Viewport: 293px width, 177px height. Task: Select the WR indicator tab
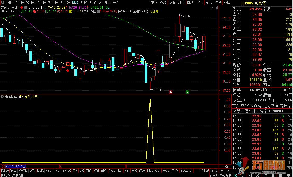click(x=134, y=171)
